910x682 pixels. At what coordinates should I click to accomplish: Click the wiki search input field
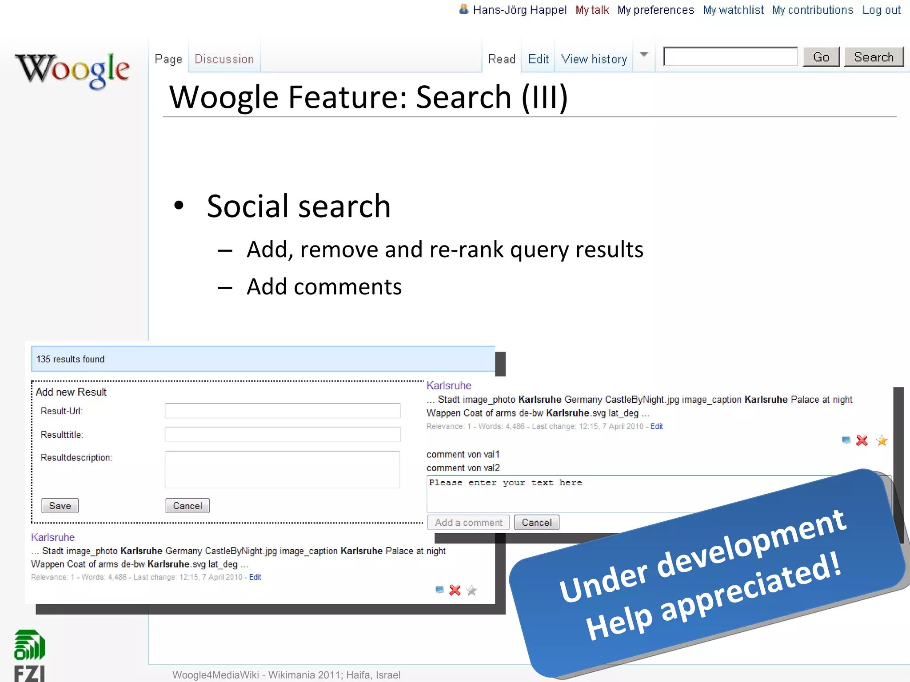click(x=730, y=56)
